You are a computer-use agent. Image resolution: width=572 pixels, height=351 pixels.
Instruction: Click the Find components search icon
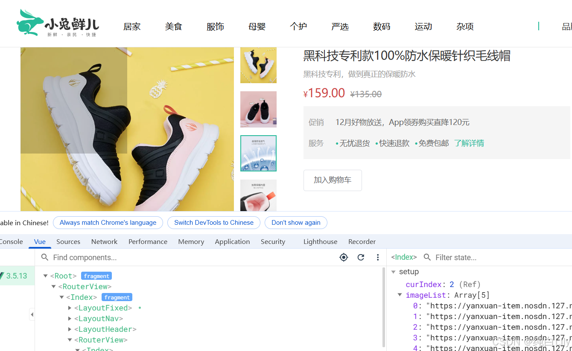coord(45,257)
